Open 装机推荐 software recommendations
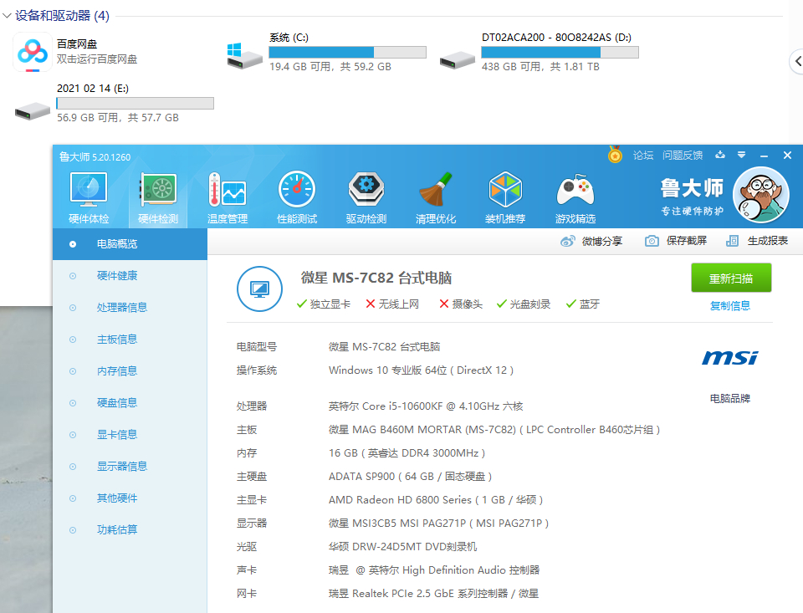803x613 pixels. [505, 197]
